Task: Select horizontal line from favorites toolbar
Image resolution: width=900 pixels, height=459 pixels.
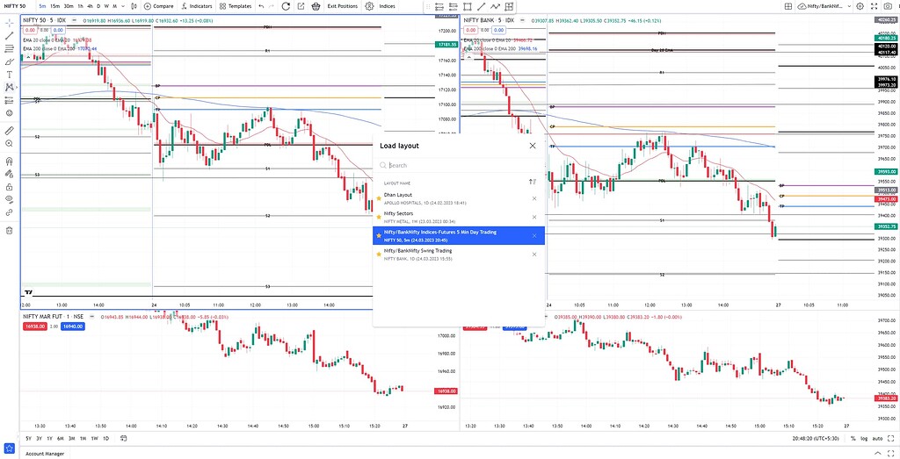Action: (439, 7)
